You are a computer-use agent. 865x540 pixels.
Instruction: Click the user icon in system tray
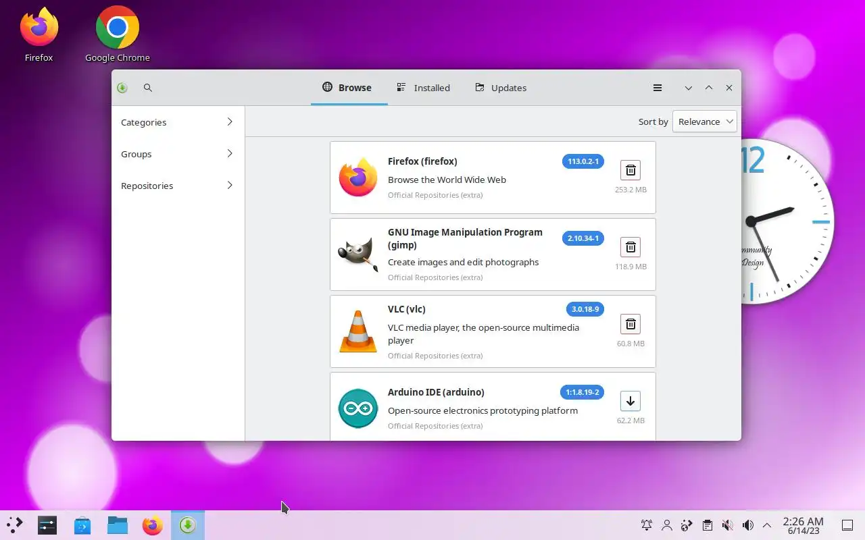tap(667, 525)
